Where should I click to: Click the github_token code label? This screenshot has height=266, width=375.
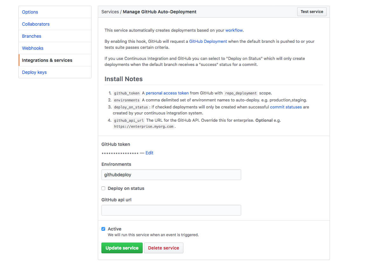pos(127,93)
